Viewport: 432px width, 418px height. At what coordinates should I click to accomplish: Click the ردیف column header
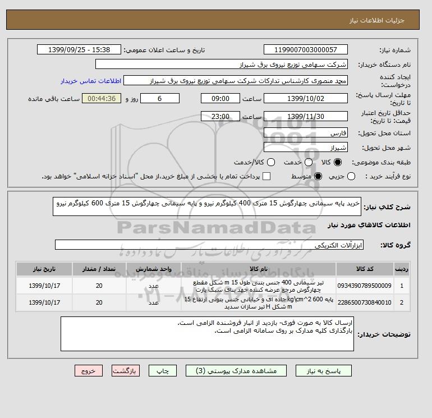coord(401,269)
